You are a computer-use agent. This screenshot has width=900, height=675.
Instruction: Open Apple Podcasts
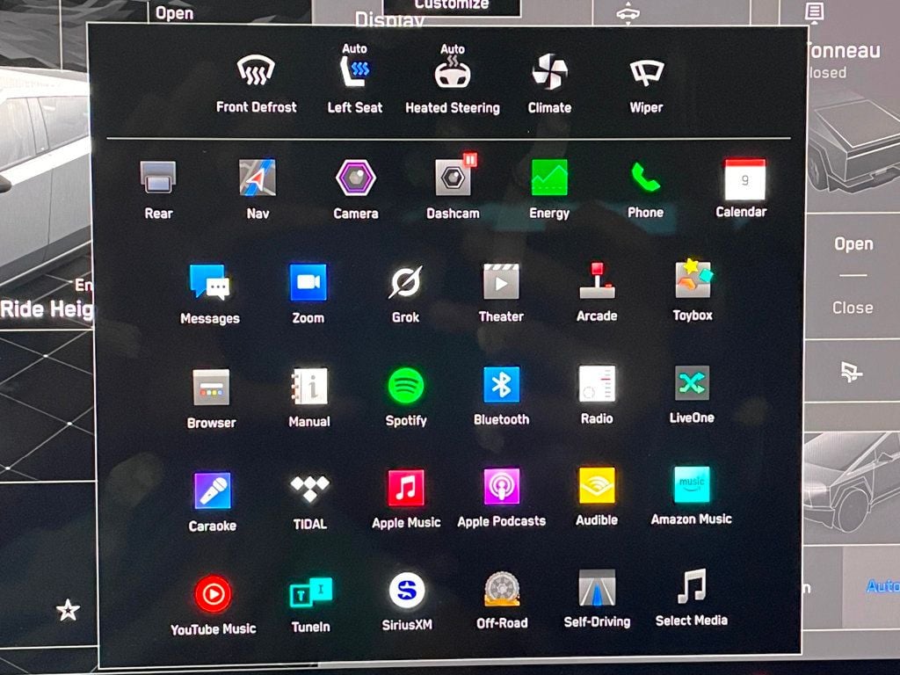click(502, 498)
